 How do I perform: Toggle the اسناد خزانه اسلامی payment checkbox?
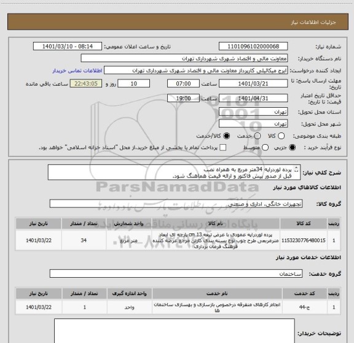coord(223,148)
